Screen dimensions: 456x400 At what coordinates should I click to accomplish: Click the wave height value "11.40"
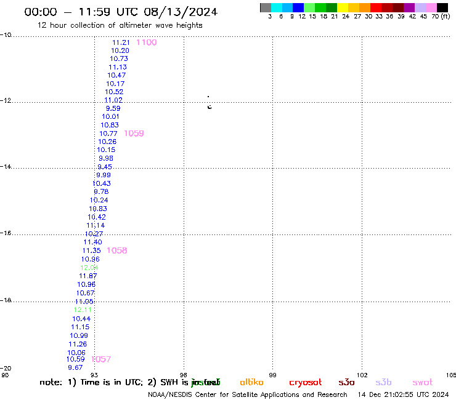pyautogui.click(x=93, y=242)
